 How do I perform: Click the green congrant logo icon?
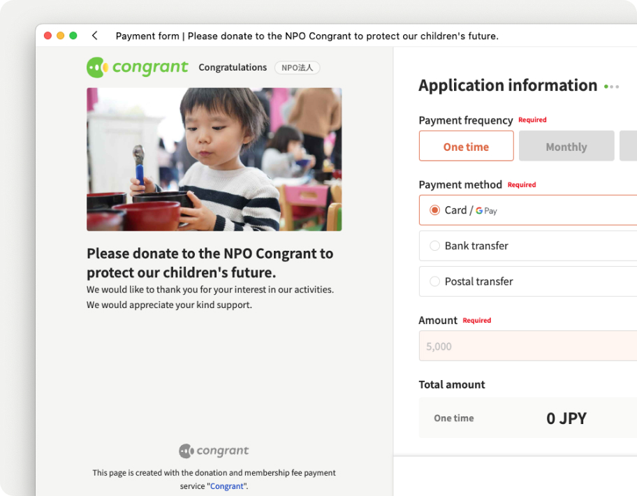[97, 68]
